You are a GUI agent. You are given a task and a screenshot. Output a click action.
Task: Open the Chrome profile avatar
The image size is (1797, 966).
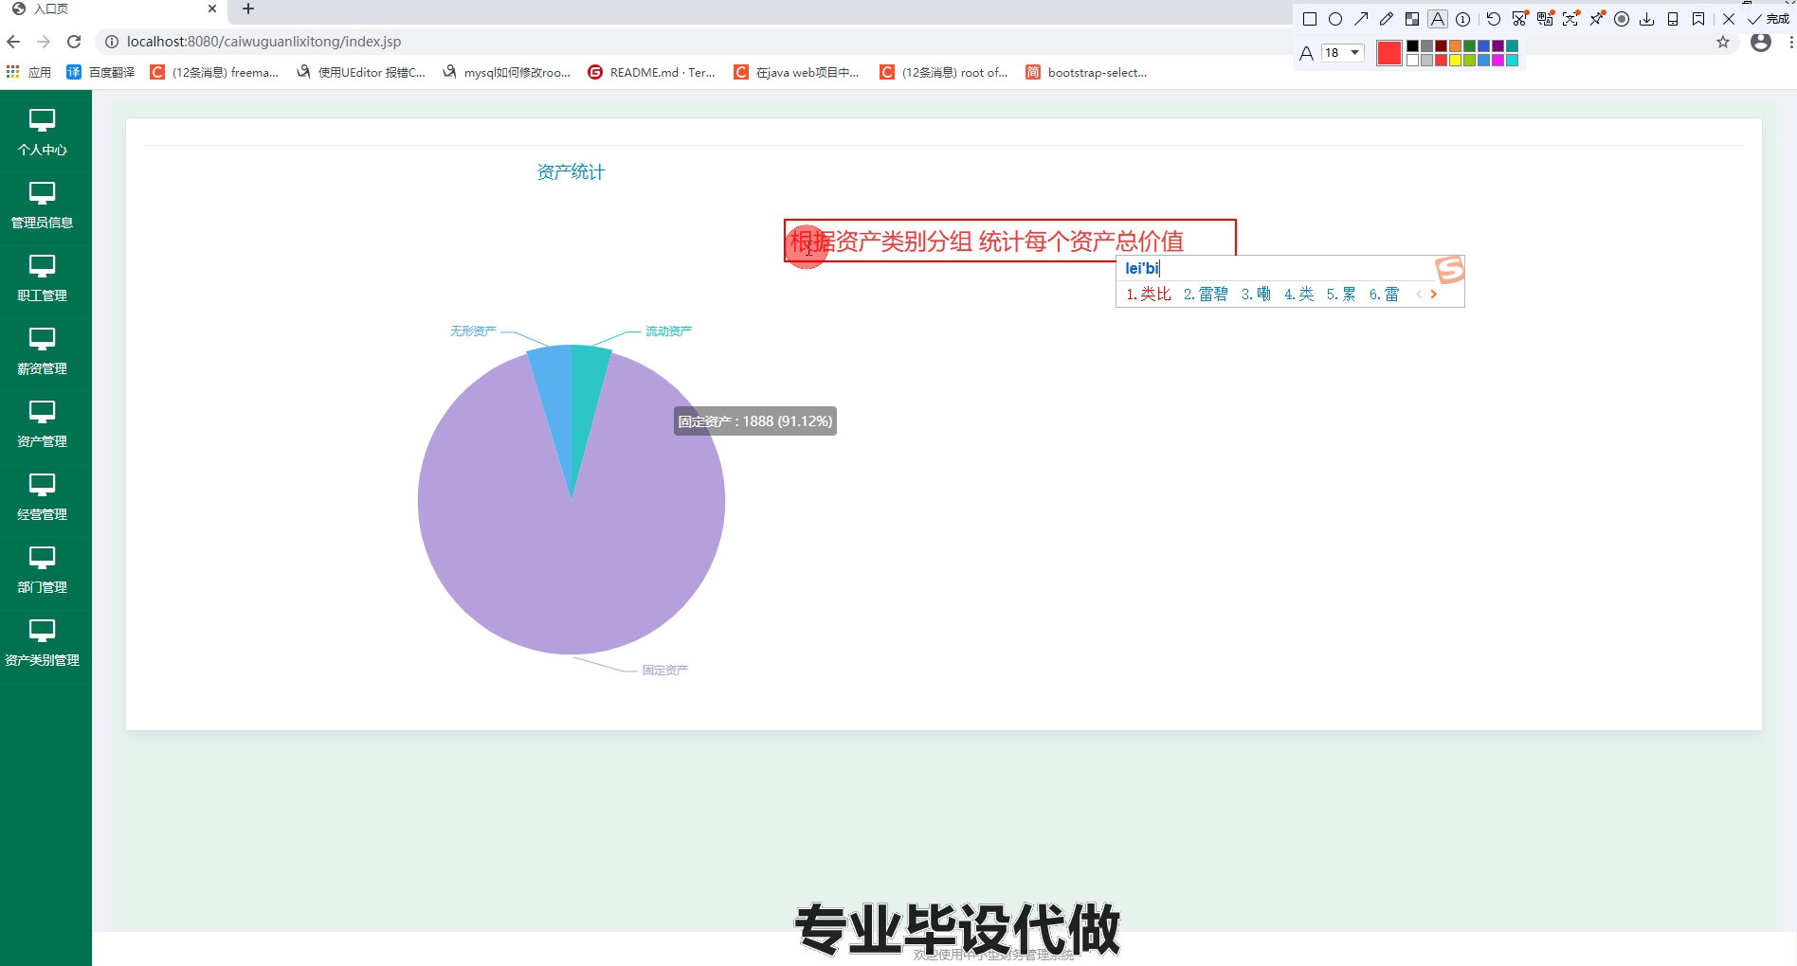click(x=1761, y=42)
